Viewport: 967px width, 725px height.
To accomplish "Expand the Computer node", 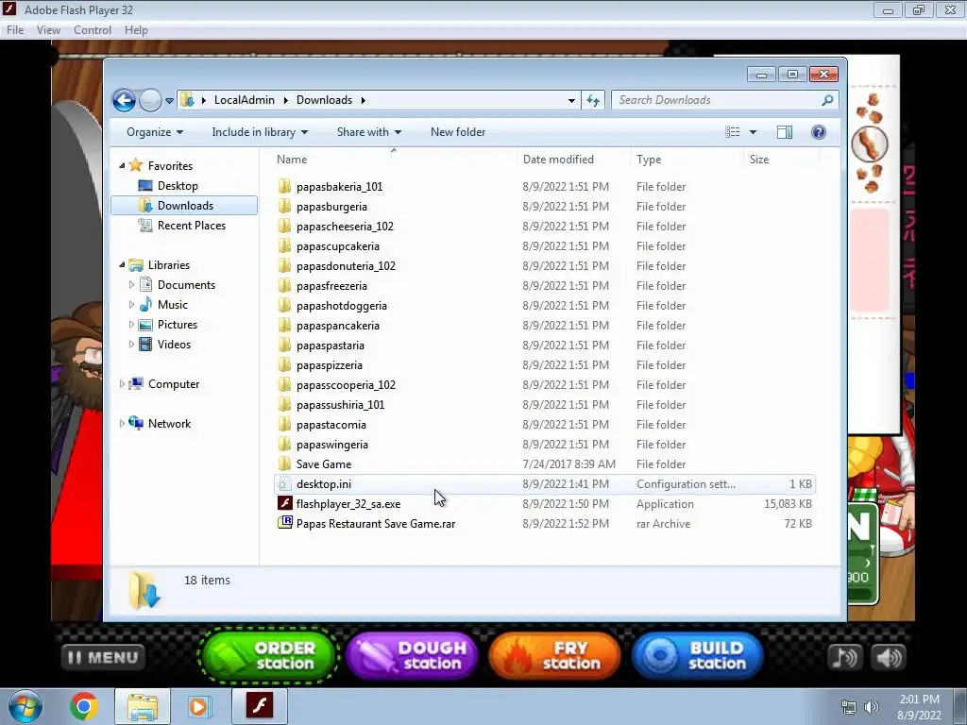I will coord(122,383).
